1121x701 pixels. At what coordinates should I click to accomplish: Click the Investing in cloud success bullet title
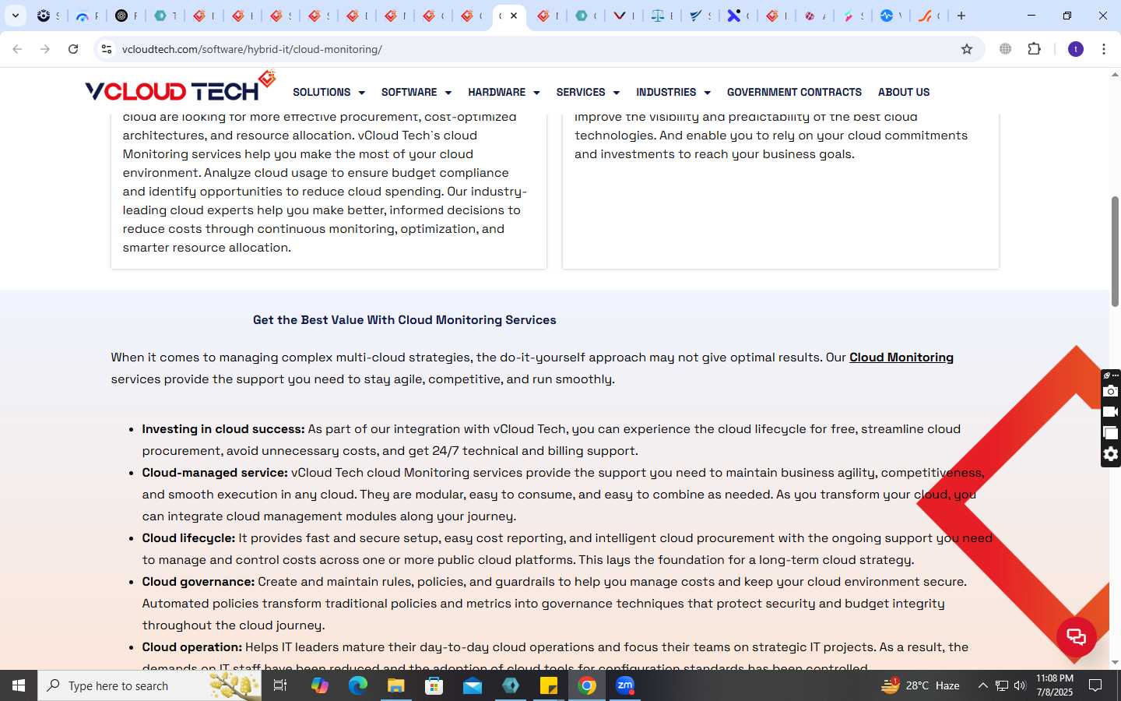[223, 429]
